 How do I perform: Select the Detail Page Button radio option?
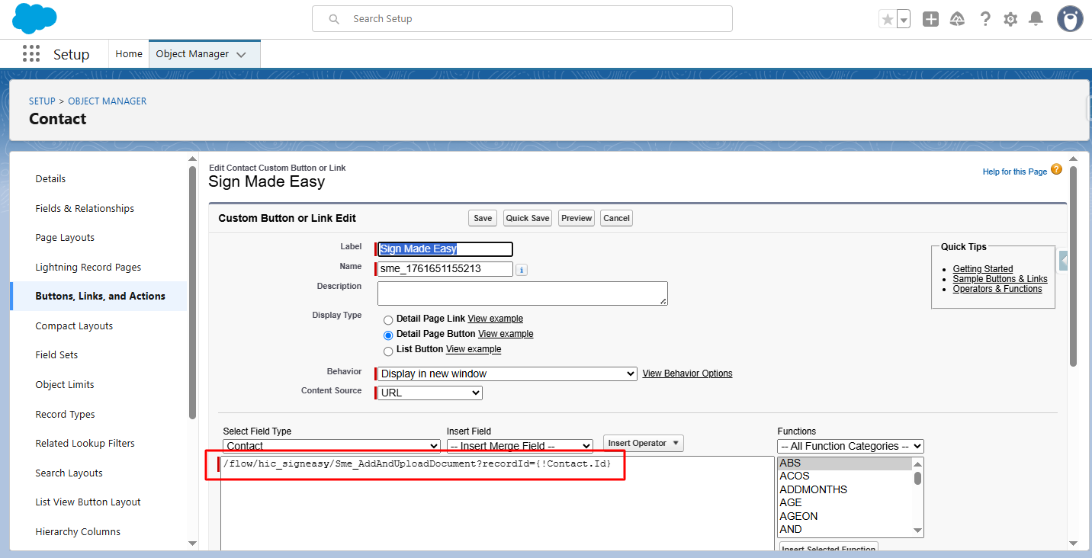click(x=389, y=335)
